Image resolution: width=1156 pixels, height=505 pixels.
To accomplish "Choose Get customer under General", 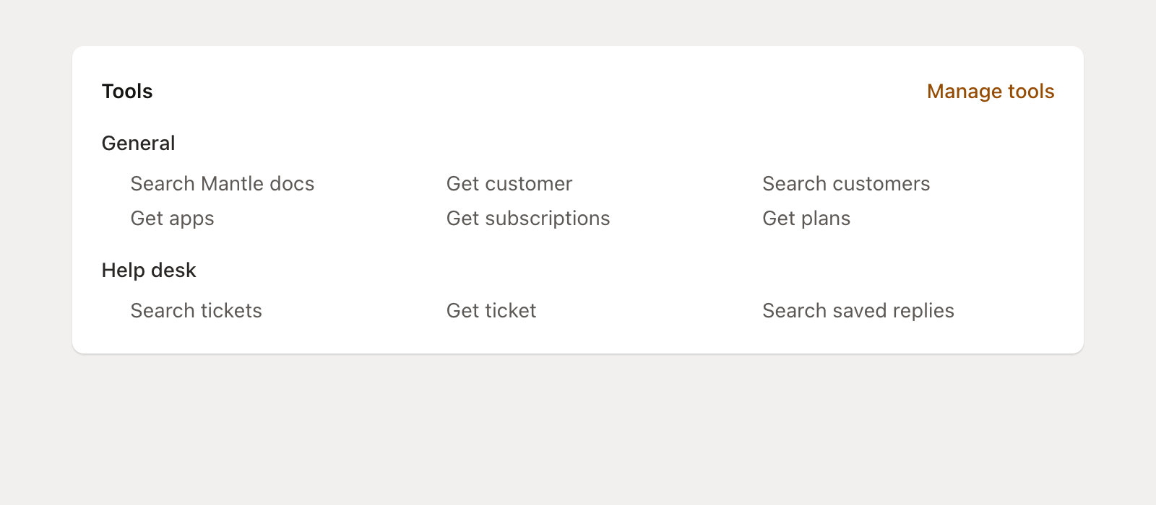I will 509,184.
